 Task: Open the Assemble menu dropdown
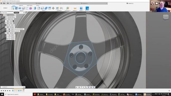(59, 11)
